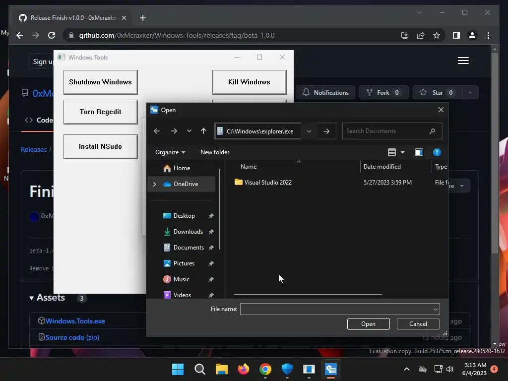508x381 pixels.
Task: Download Source code (zip)
Action: [x=72, y=337]
